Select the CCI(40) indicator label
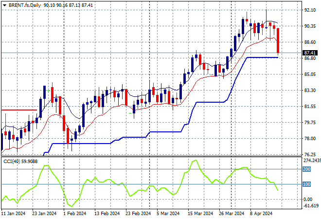The image size is (321, 219). click(12, 161)
